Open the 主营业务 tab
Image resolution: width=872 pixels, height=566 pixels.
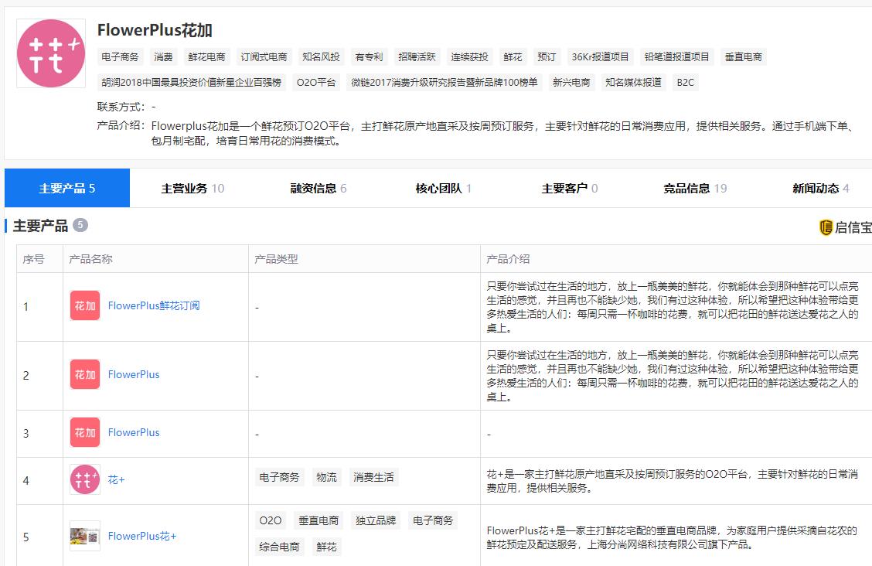[x=192, y=189]
